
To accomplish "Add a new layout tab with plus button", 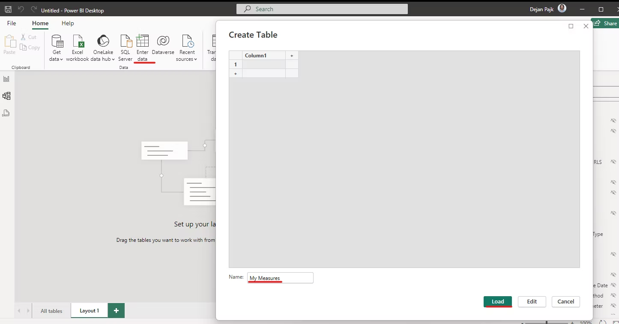I will [116, 311].
